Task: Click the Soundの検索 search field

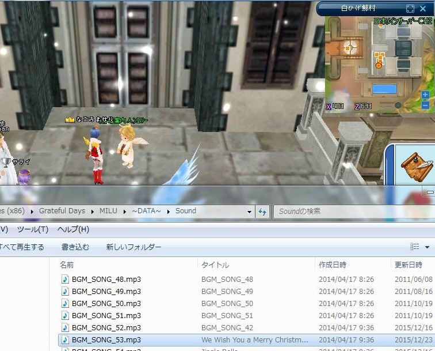Action: (351, 212)
